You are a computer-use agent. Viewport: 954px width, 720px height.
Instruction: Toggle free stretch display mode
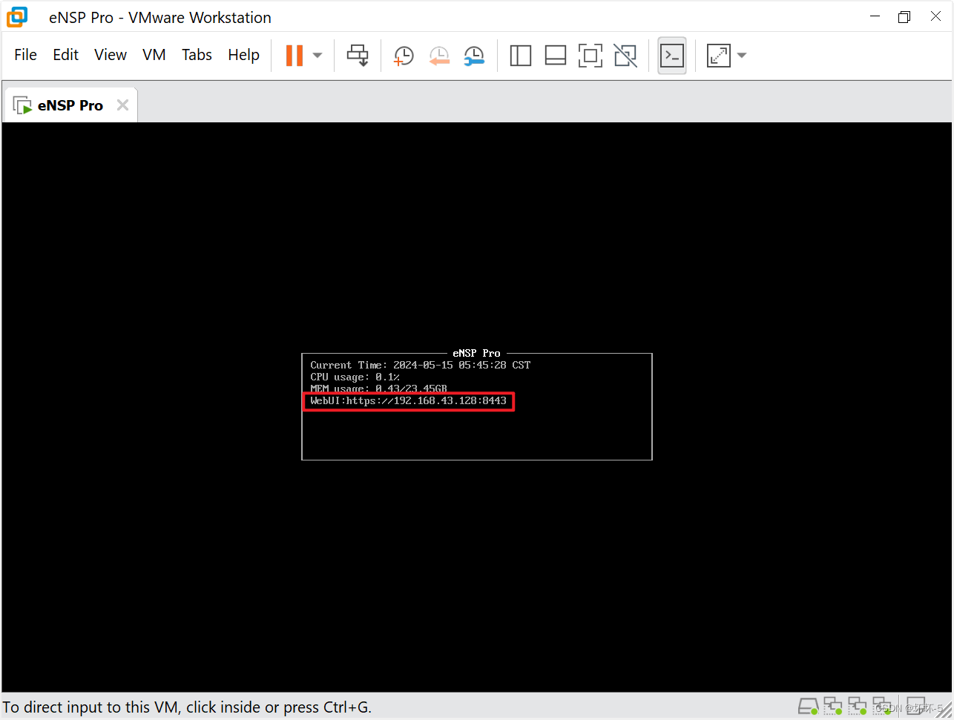click(717, 55)
